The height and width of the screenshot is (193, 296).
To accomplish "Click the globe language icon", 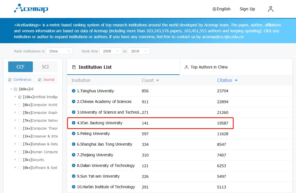I will (x=214, y=9).
